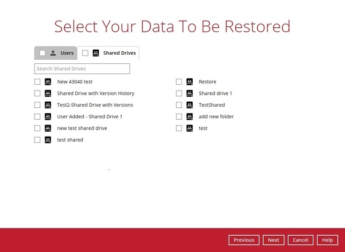Image resolution: width=345 pixels, height=252 pixels.
Task: Click the Restore drive name
Action: [207, 82]
